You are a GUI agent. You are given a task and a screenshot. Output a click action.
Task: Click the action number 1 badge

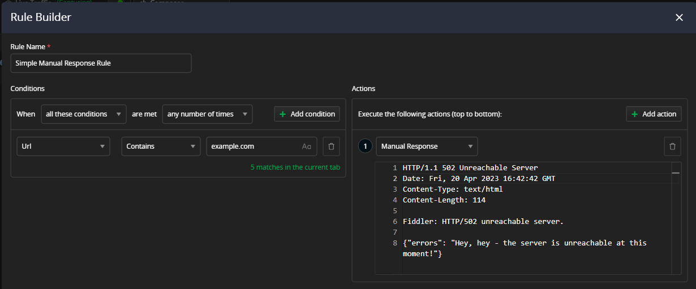click(365, 146)
